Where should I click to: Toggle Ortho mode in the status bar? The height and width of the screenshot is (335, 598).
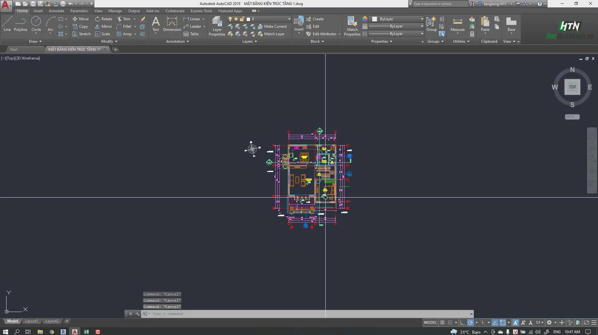coord(462,322)
